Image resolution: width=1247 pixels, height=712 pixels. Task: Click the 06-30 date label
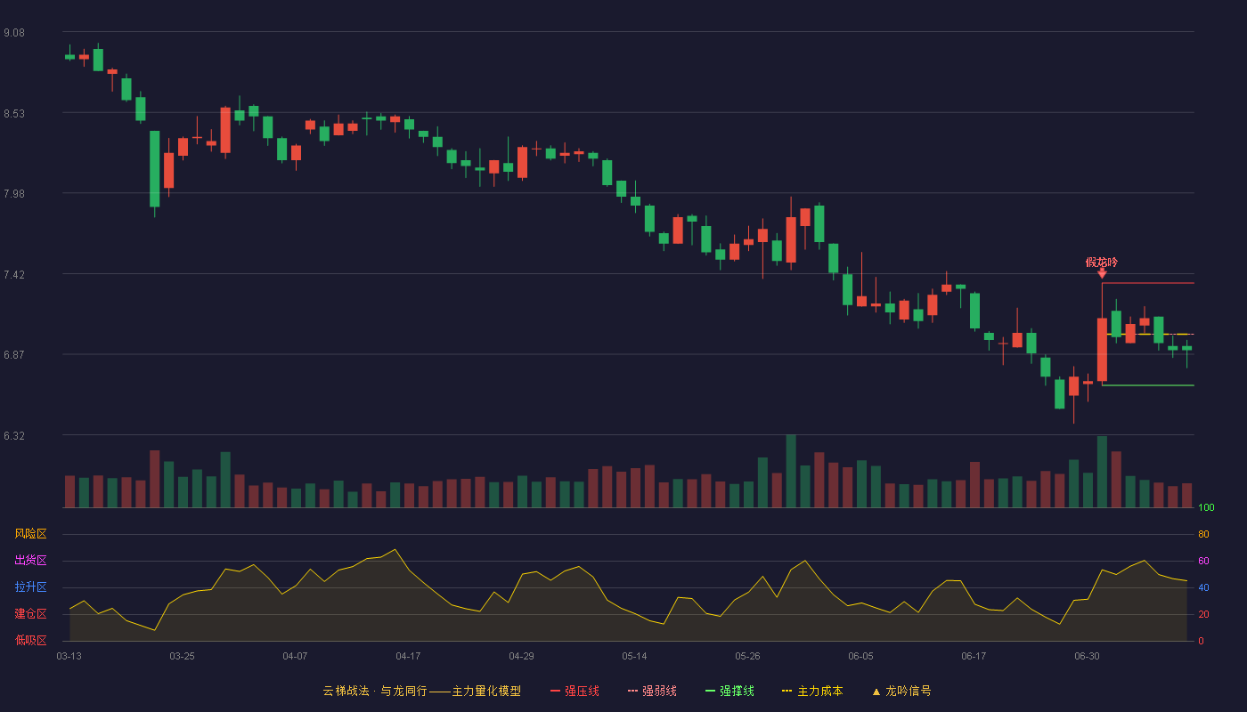(x=1087, y=656)
